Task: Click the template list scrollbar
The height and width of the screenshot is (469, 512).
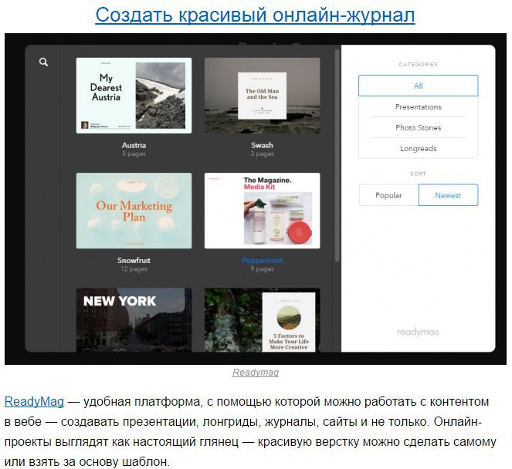Action: pos(337,155)
